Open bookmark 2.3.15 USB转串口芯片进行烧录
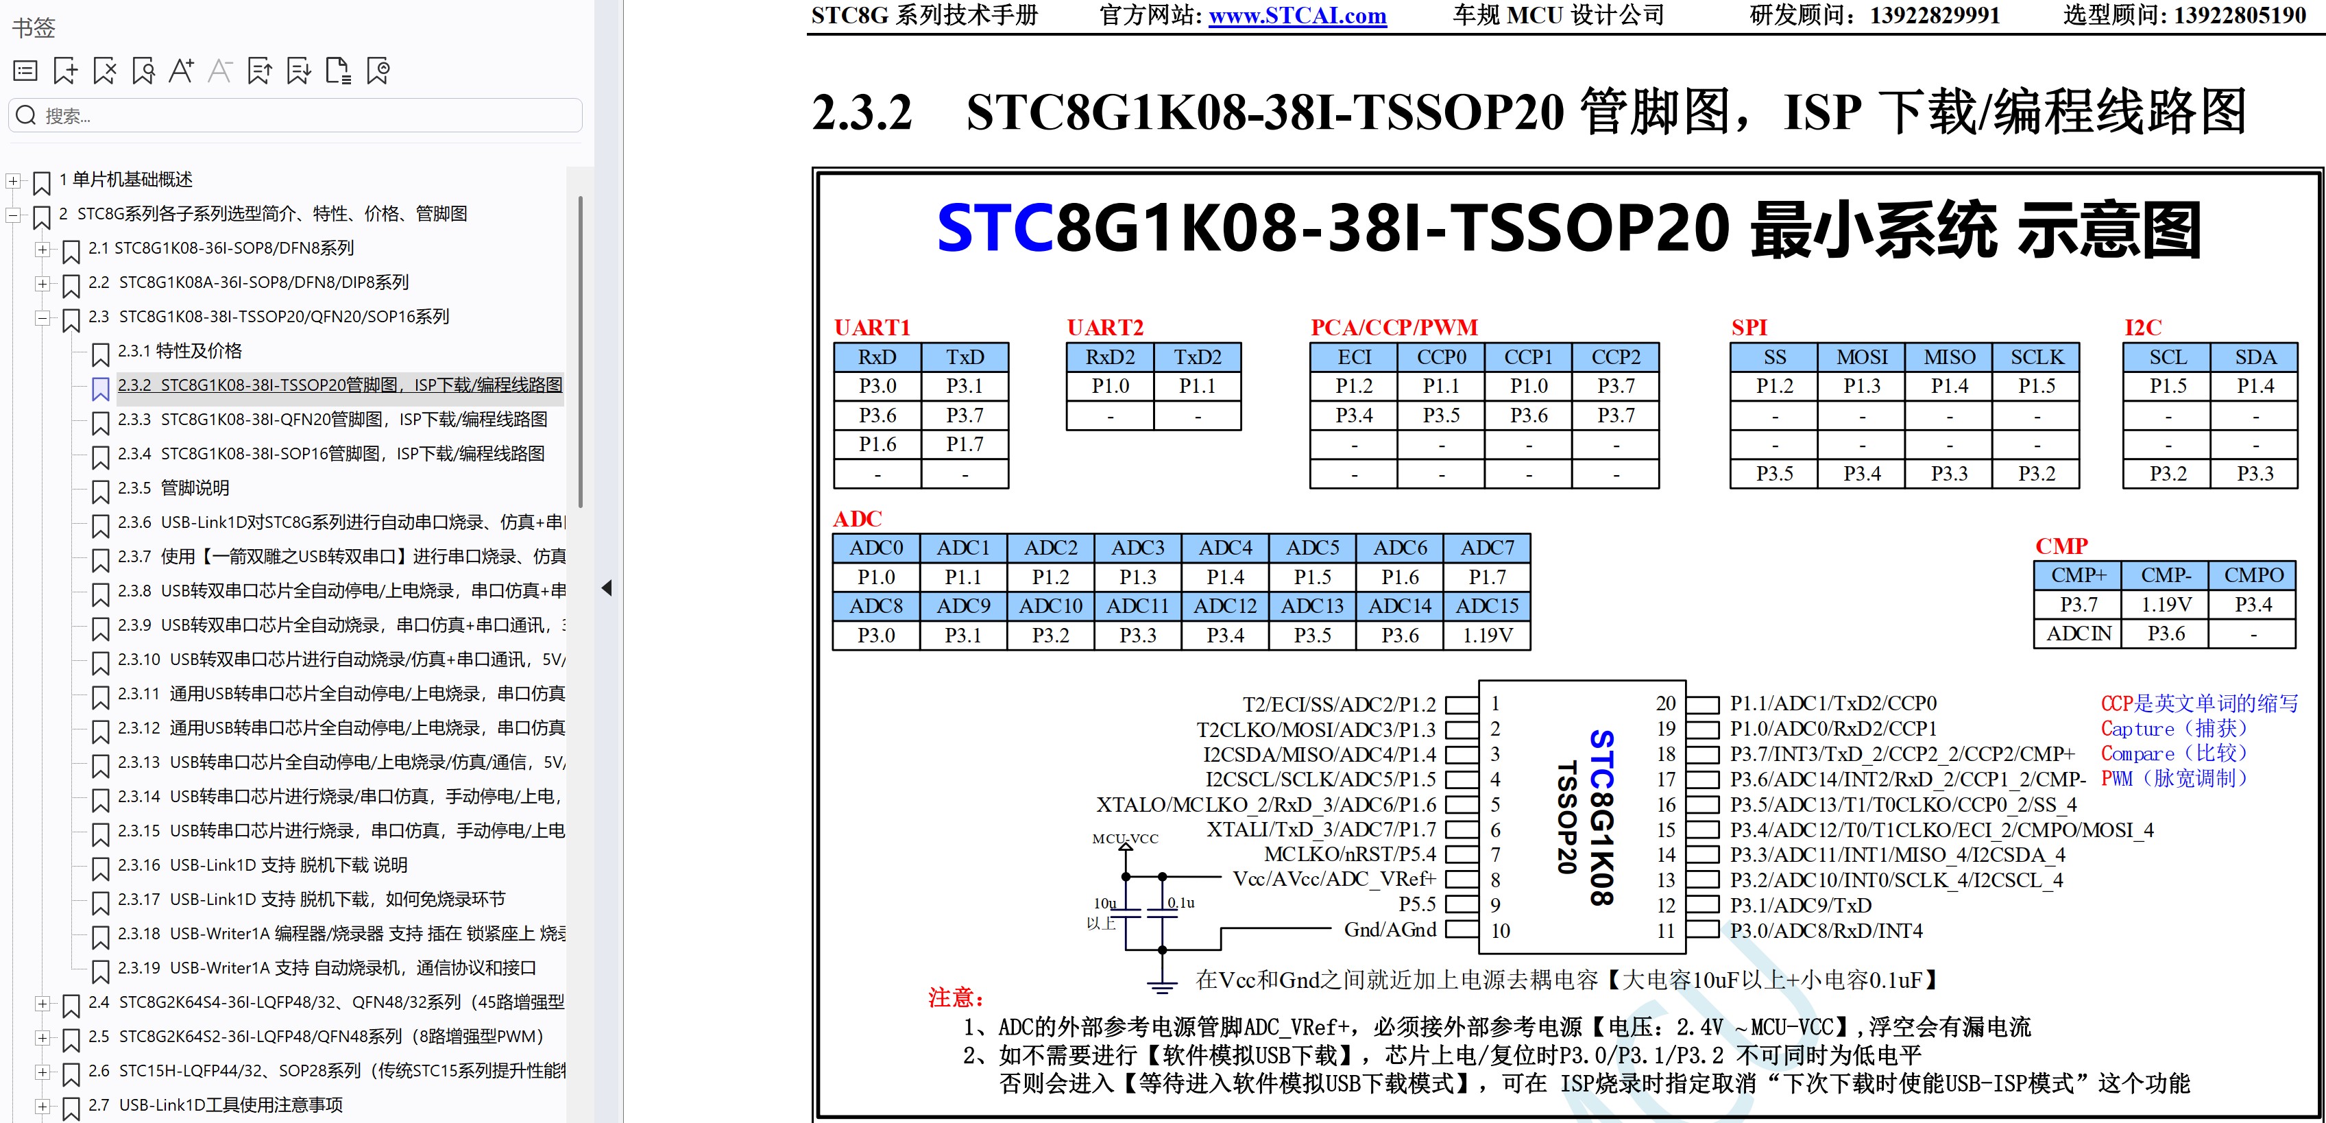The image size is (2326, 1123). click(341, 832)
